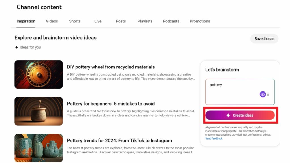Click the sparkle icon beside Ideas for you
This screenshot has height=163, width=290.
pyautogui.click(x=17, y=47)
